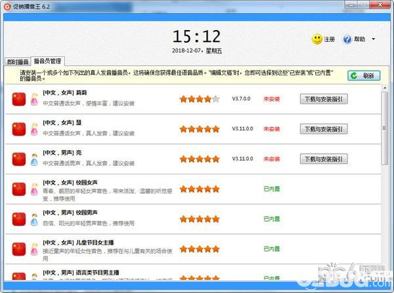The image size is (394, 293).
Task: Click the female avatar for 儿童节目女主播
Action: click(34, 249)
